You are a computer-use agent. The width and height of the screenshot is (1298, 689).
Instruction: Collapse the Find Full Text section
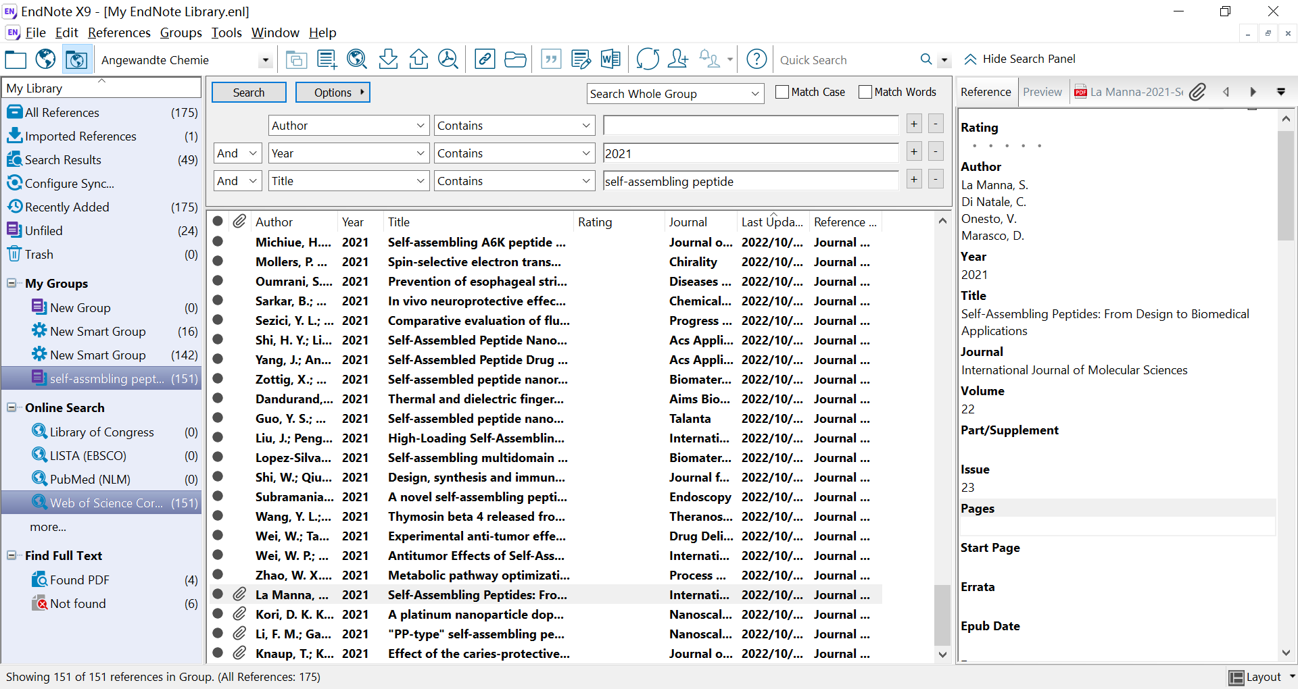tap(11, 555)
